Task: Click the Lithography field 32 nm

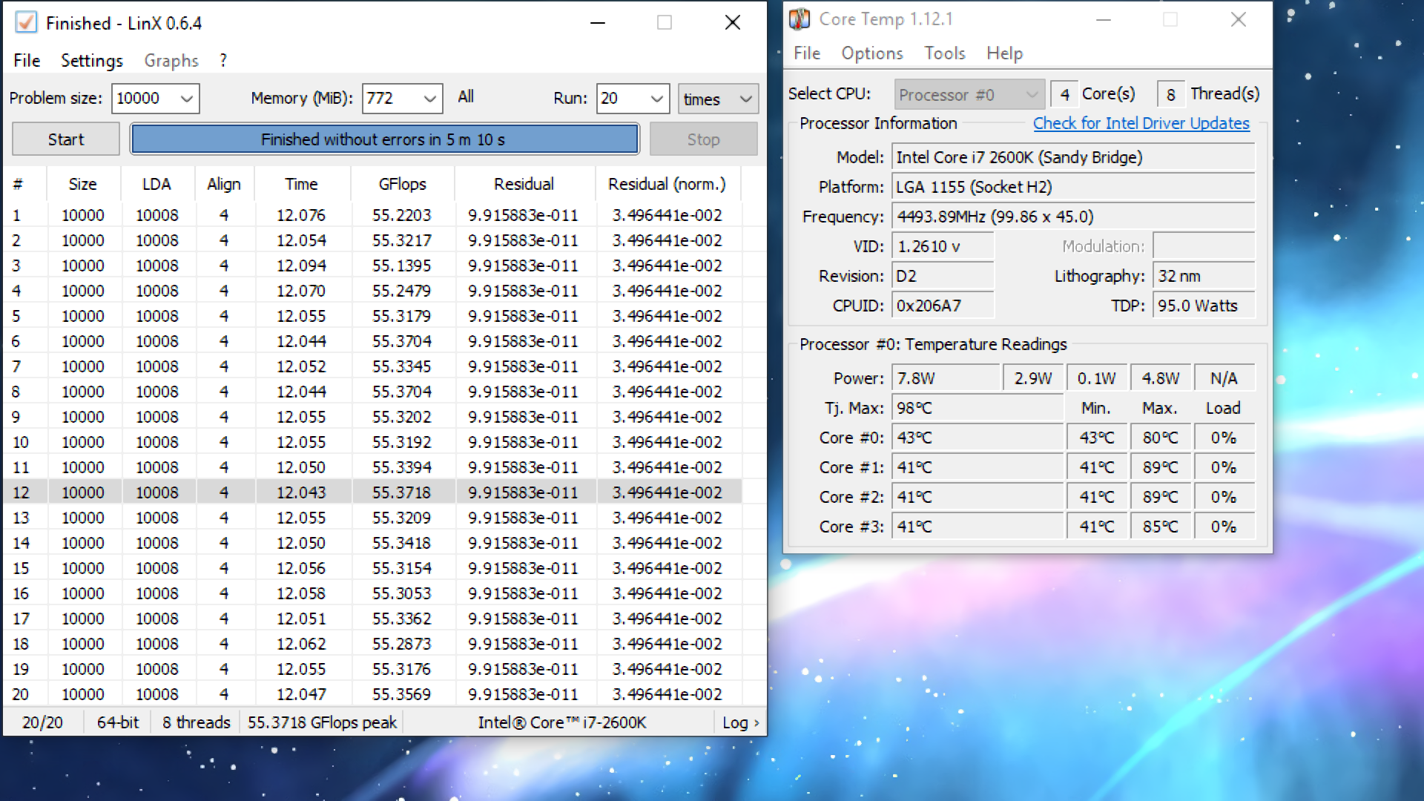Action: pyautogui.click(x=1204, y=276)
